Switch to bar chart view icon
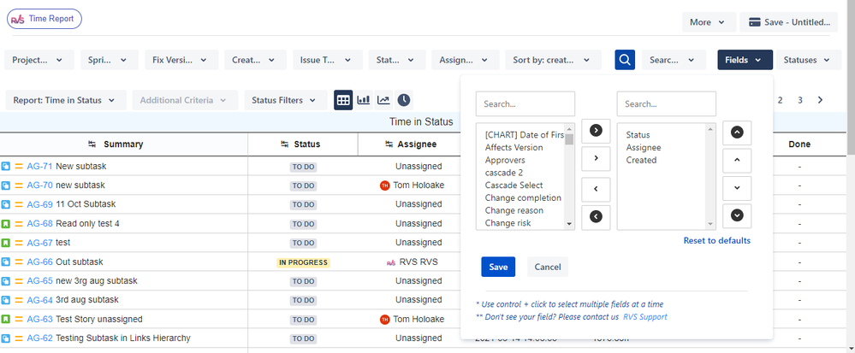Screen dimensions: 855x353 click(364, 100)
